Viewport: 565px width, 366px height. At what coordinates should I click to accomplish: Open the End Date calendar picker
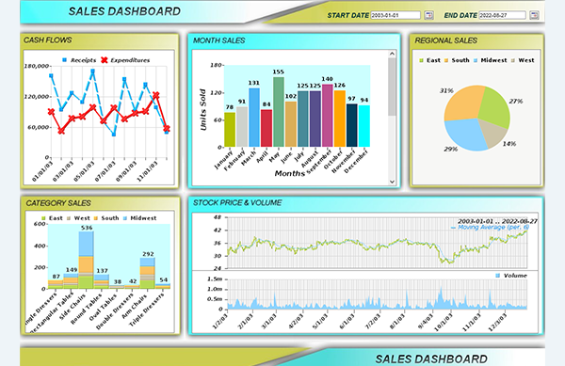(534, 15)
